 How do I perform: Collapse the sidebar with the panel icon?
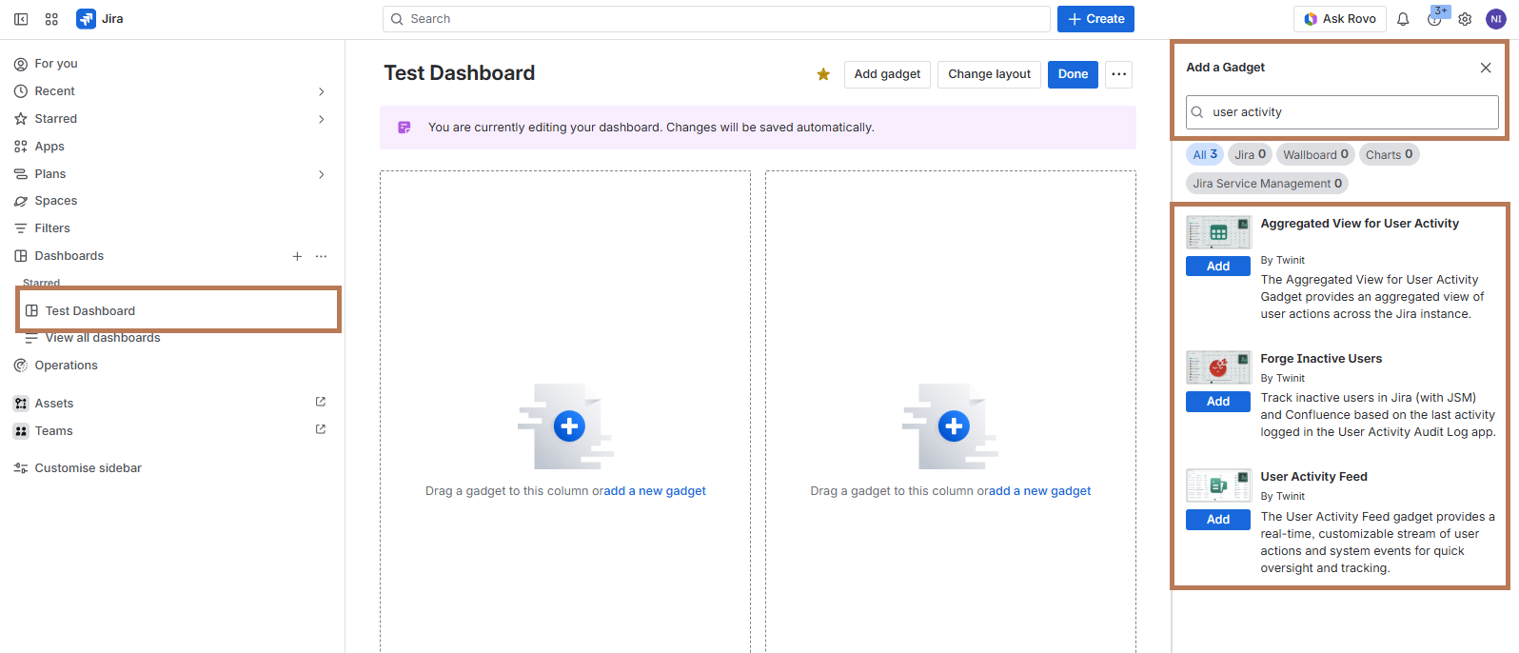click(21, 19)
